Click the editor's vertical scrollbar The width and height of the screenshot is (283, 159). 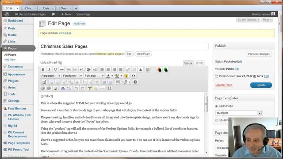[206, 123]
